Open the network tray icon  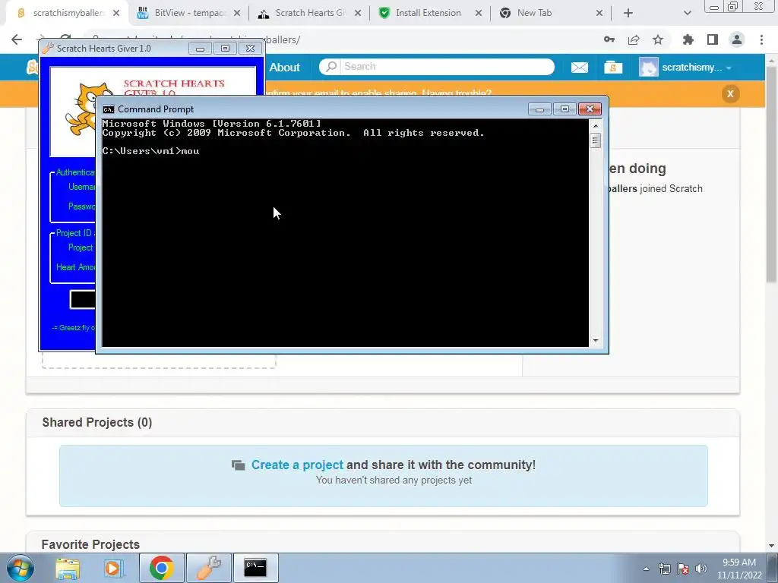(664, 569)
